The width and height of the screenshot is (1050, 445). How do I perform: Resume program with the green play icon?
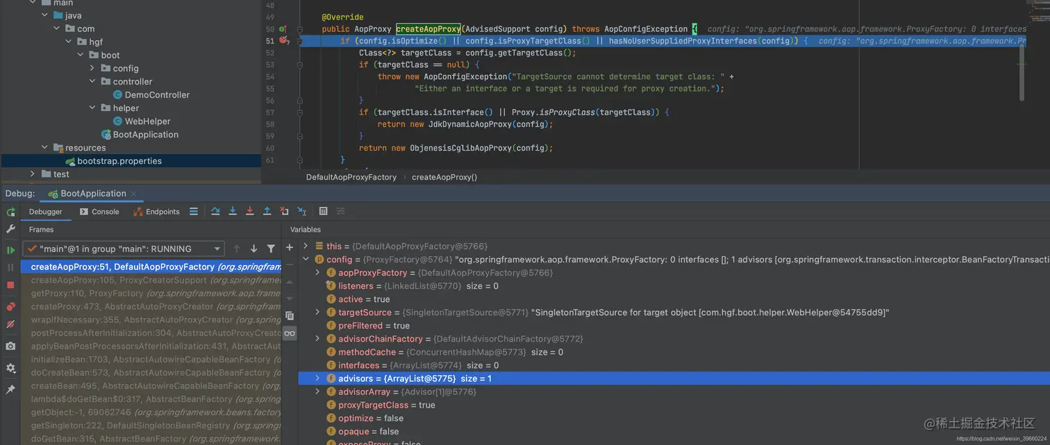pos(10,250)
